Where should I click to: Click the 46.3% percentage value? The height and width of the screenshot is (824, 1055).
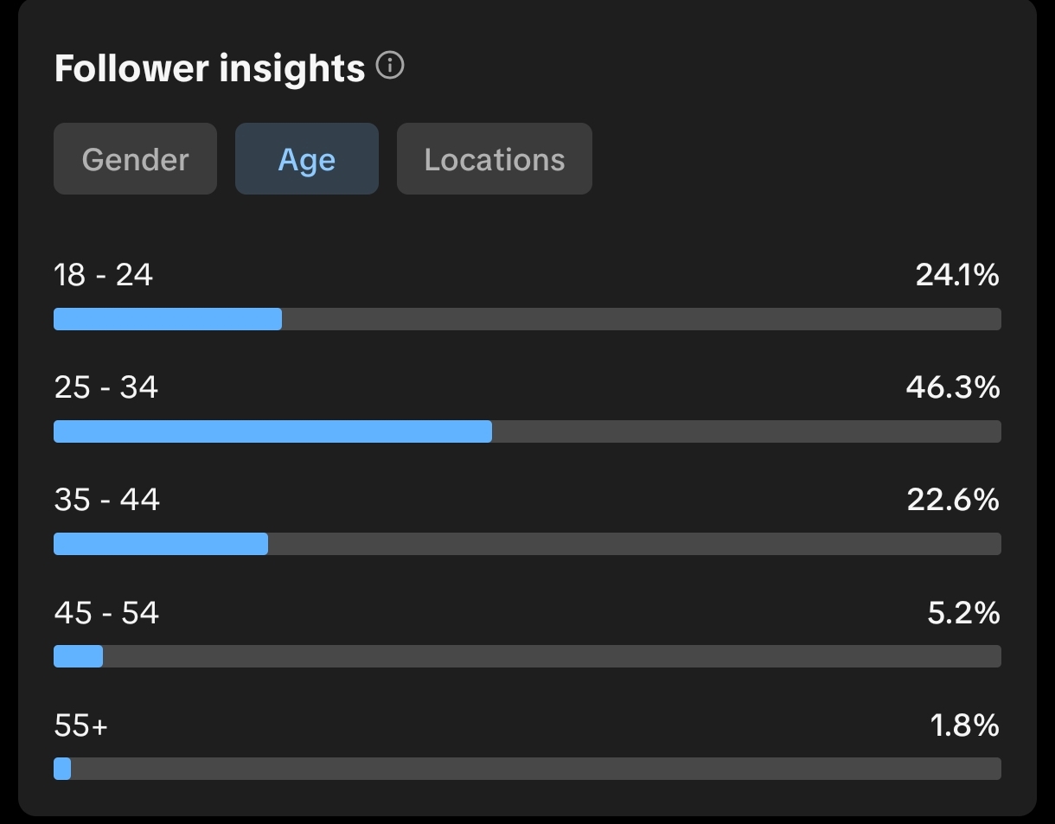tap(953, 387)
